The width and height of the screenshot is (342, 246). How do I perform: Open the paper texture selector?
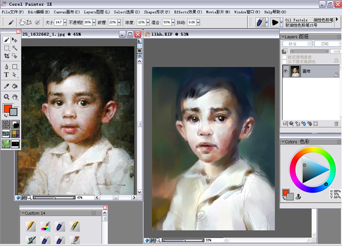(6, 124)
